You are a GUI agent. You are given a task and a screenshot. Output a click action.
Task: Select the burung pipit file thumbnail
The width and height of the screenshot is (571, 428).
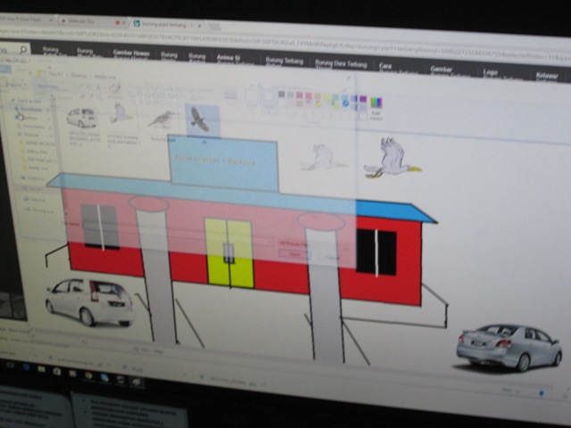tap(161, 124)
